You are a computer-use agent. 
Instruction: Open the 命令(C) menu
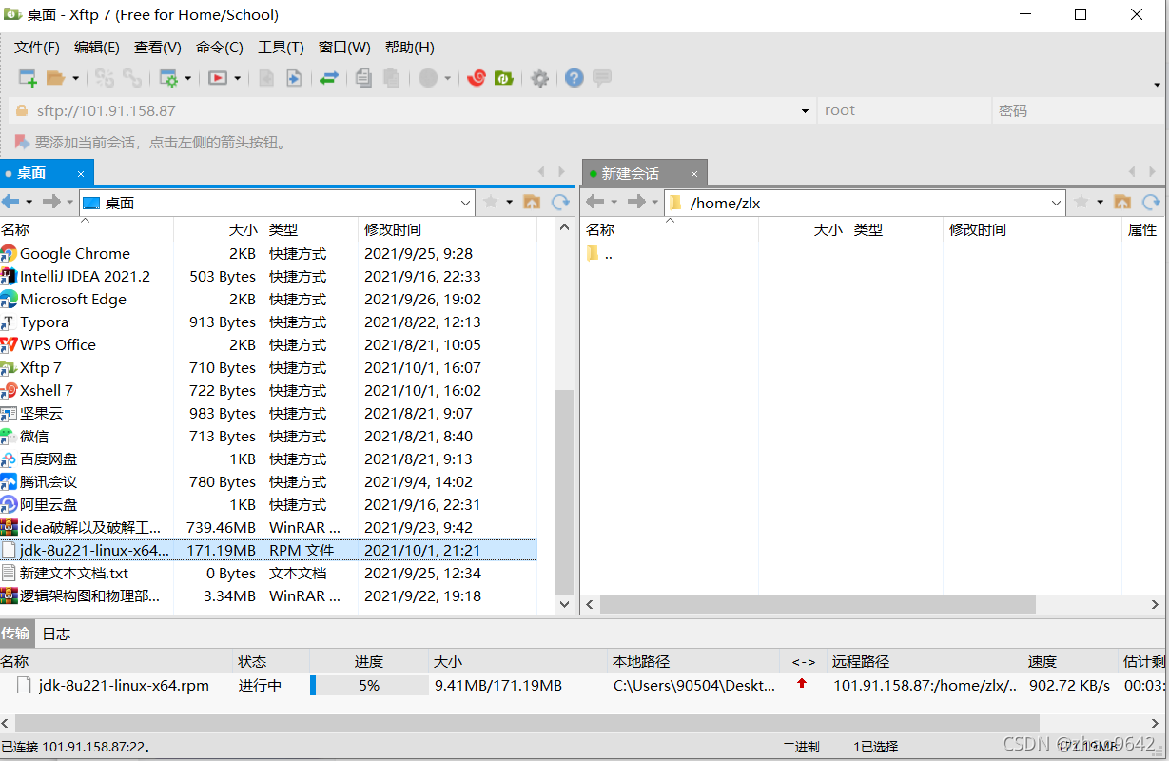(x=220, y=48)
